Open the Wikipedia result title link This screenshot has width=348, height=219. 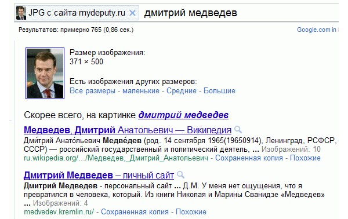pos(128,130)
